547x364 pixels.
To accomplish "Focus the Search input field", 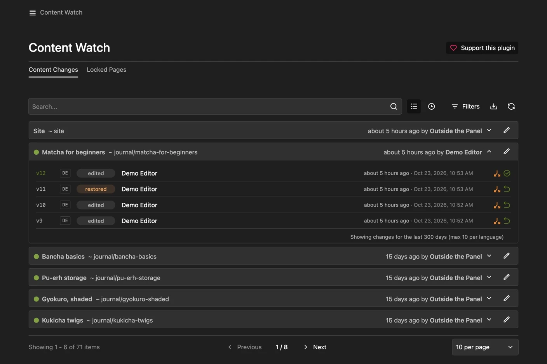I will [x=215, y=107].
